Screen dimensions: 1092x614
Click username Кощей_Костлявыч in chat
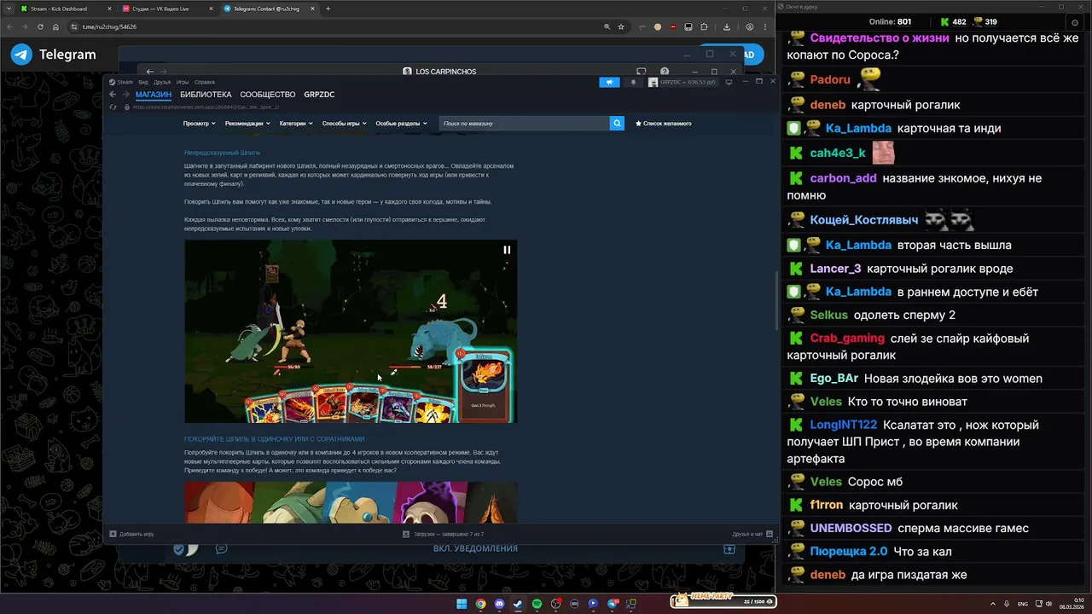[x=864, y=220]
